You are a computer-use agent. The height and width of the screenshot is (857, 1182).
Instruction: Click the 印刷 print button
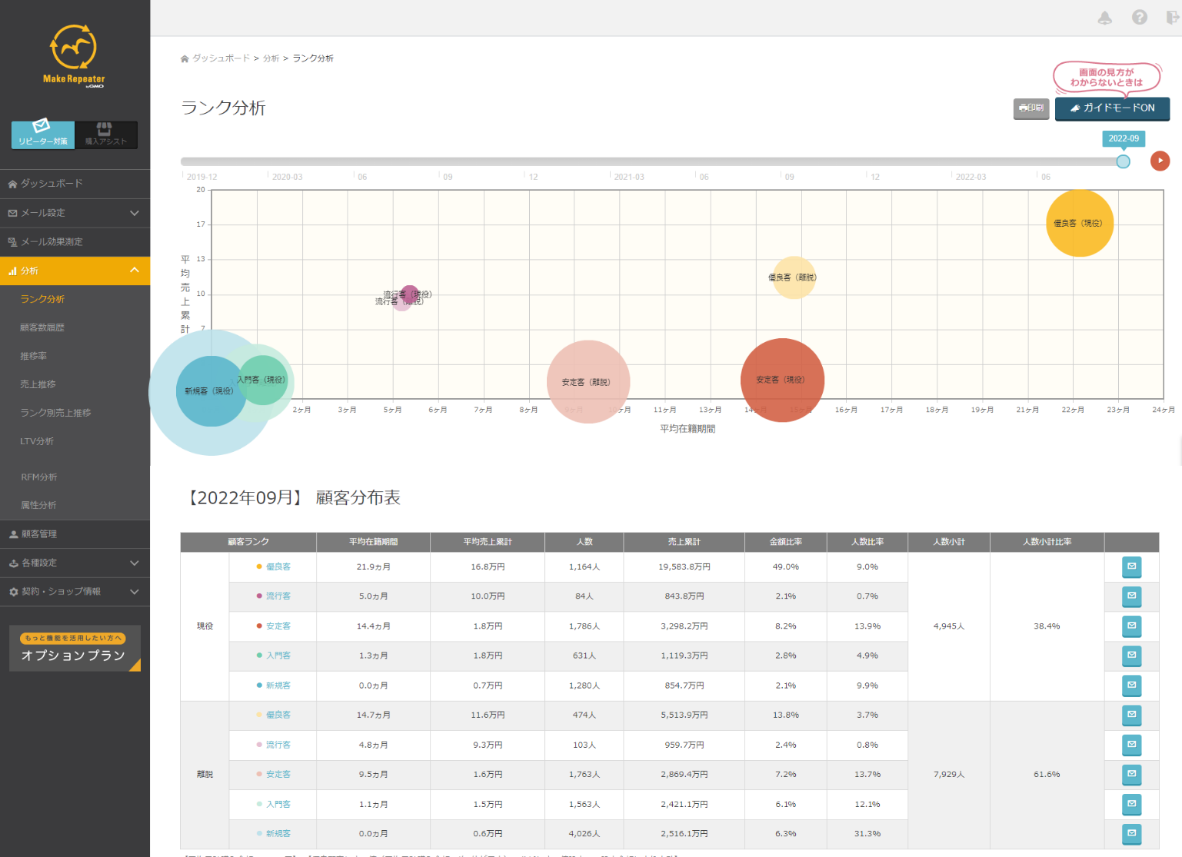[1031, 108]
